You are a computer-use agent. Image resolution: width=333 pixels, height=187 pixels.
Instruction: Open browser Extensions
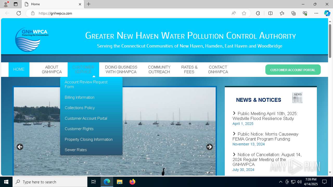[x=258, y=13]
